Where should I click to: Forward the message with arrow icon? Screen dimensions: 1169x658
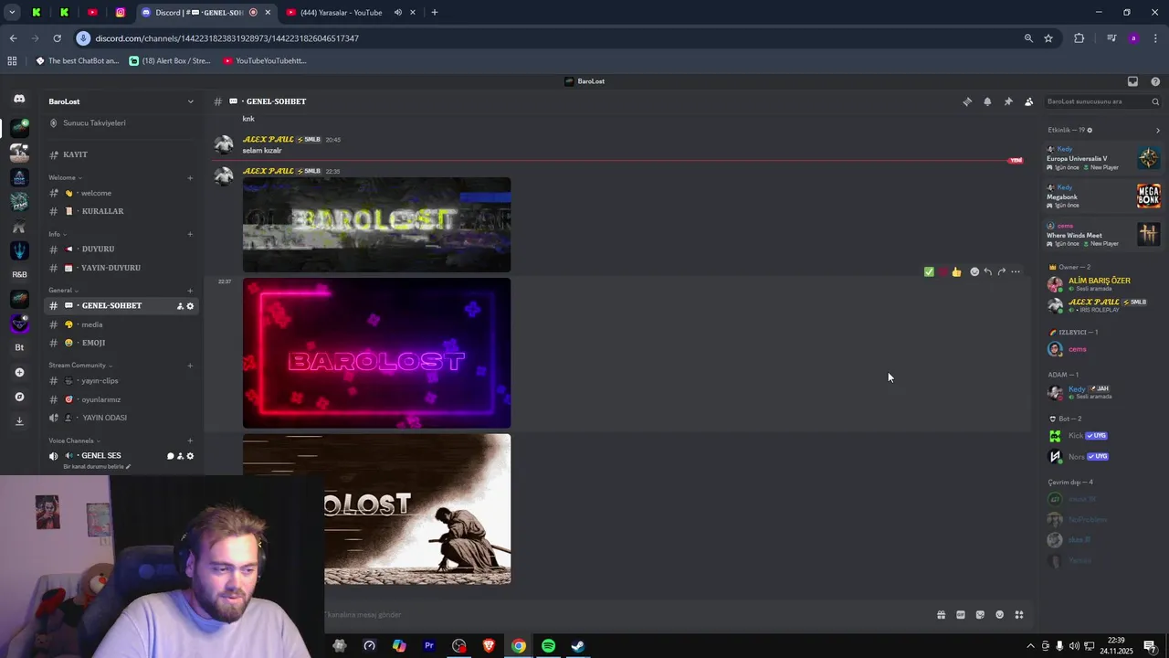pos(1002,271)
